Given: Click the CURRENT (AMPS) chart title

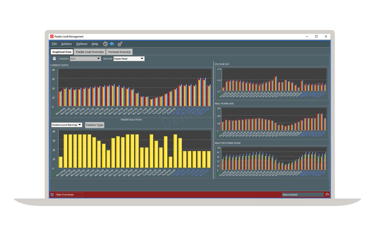Looking at the screenshot, I should point(59,65).
